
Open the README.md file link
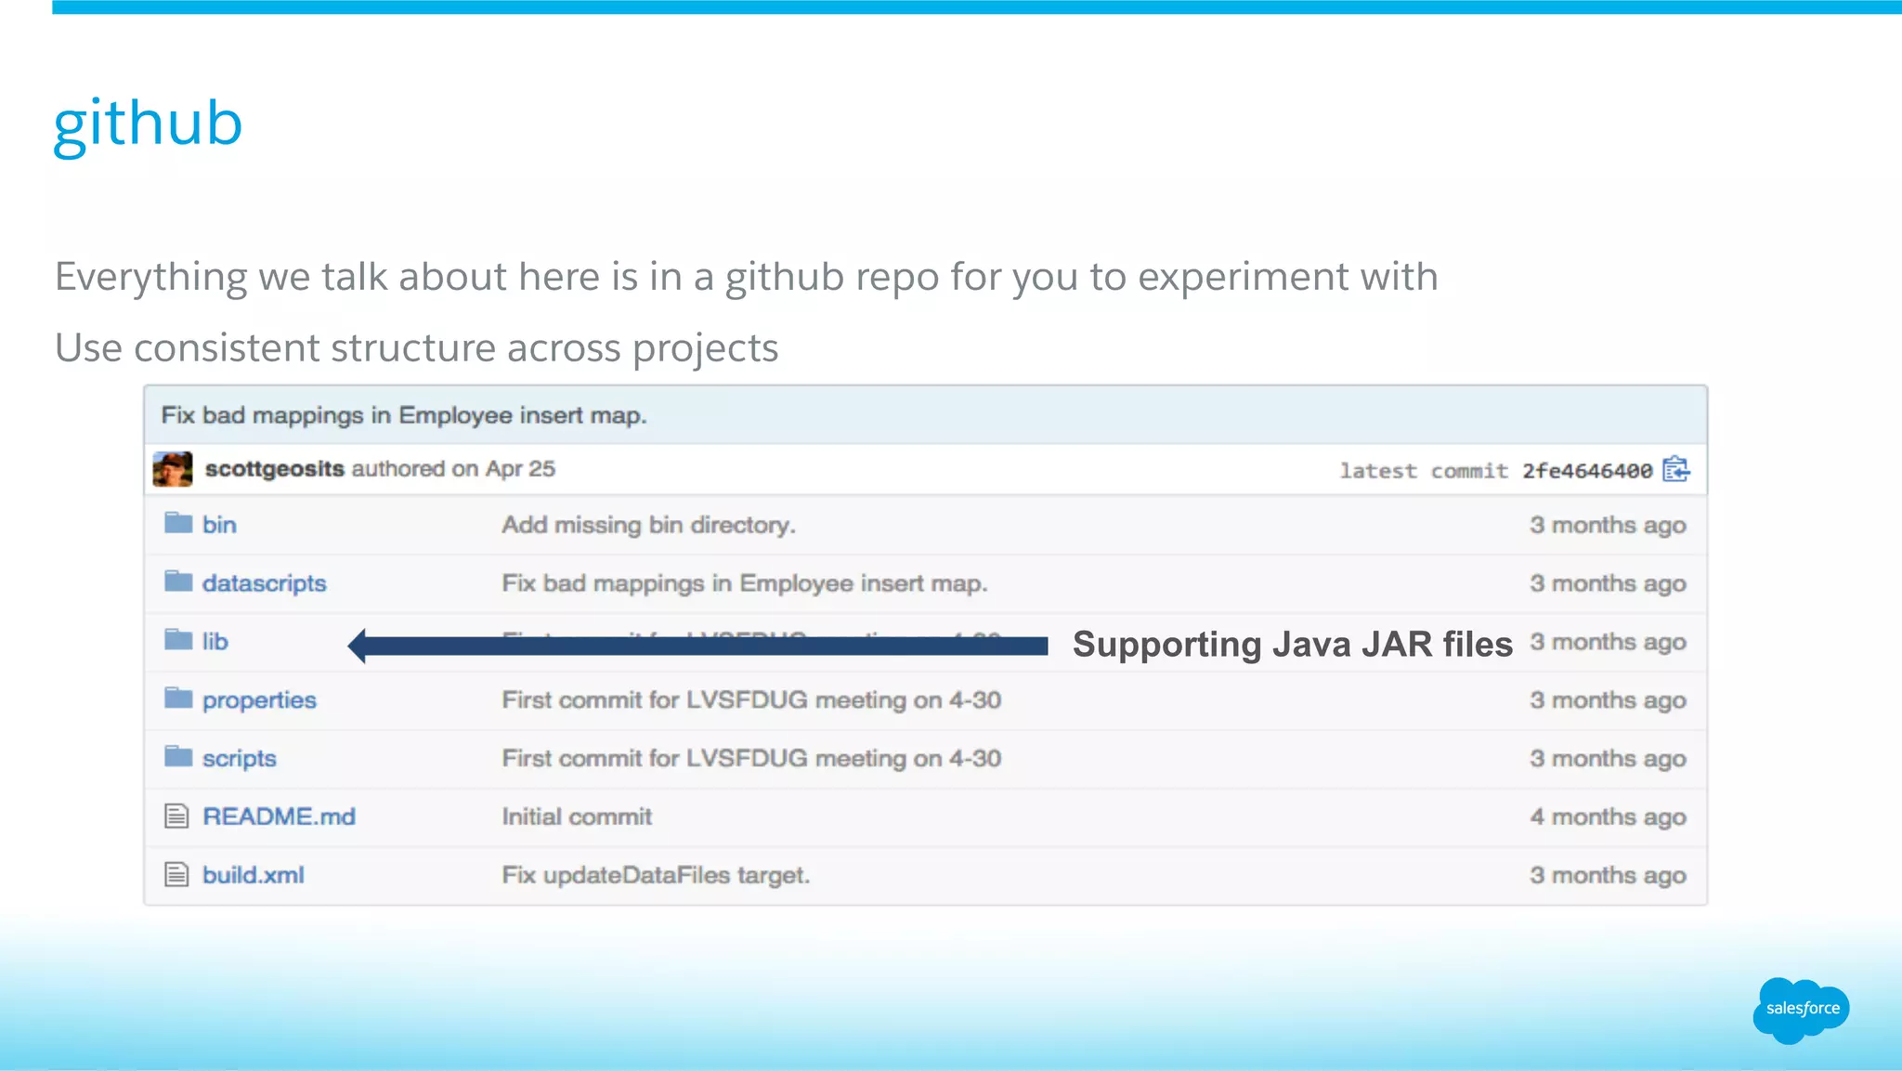279,816
